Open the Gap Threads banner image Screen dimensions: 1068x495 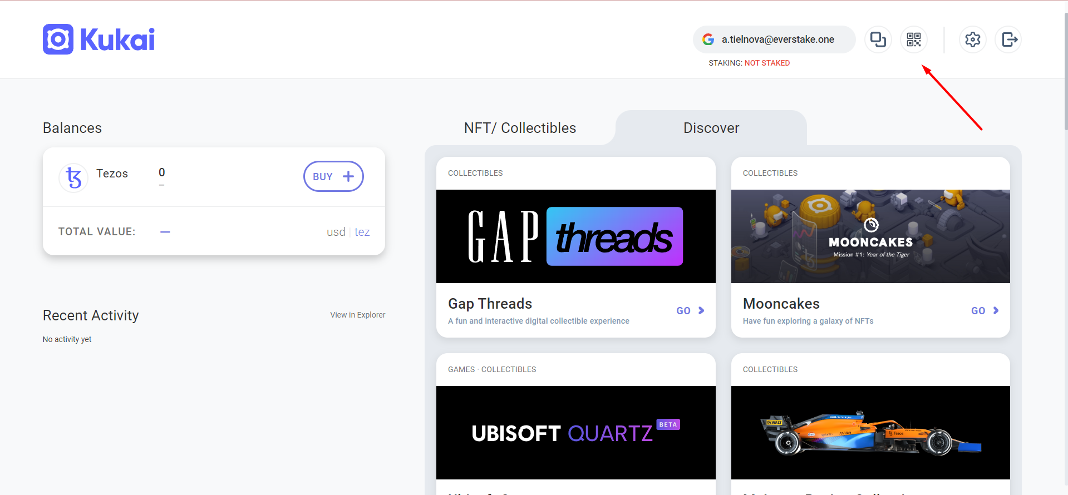coord(576,236)
